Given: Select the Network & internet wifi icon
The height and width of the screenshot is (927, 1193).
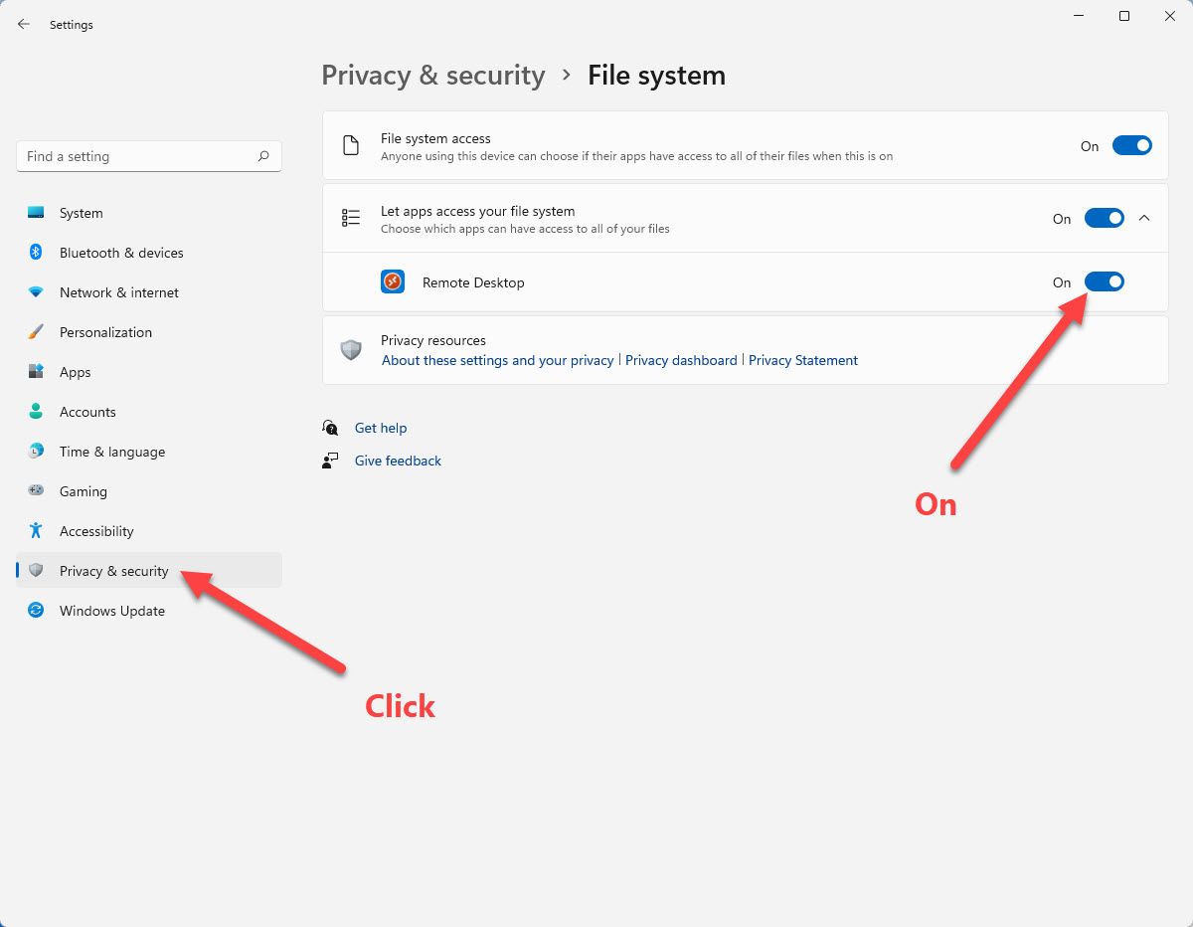Looking at the screenshot, I should click(36, 292).
